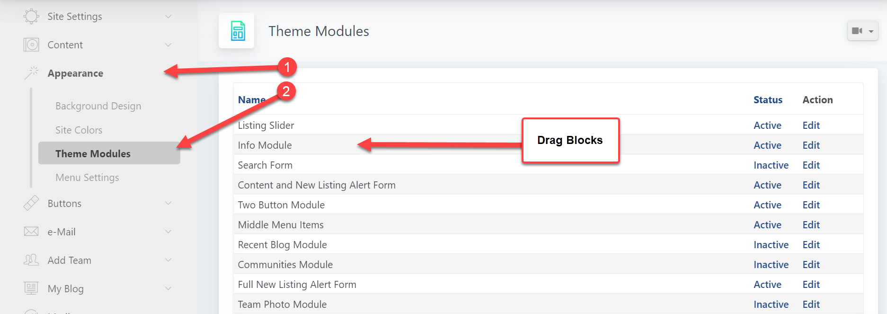This screenshot has width=887, height=314.
Task: Sort modules by Name column header
Action: [251, 100]
